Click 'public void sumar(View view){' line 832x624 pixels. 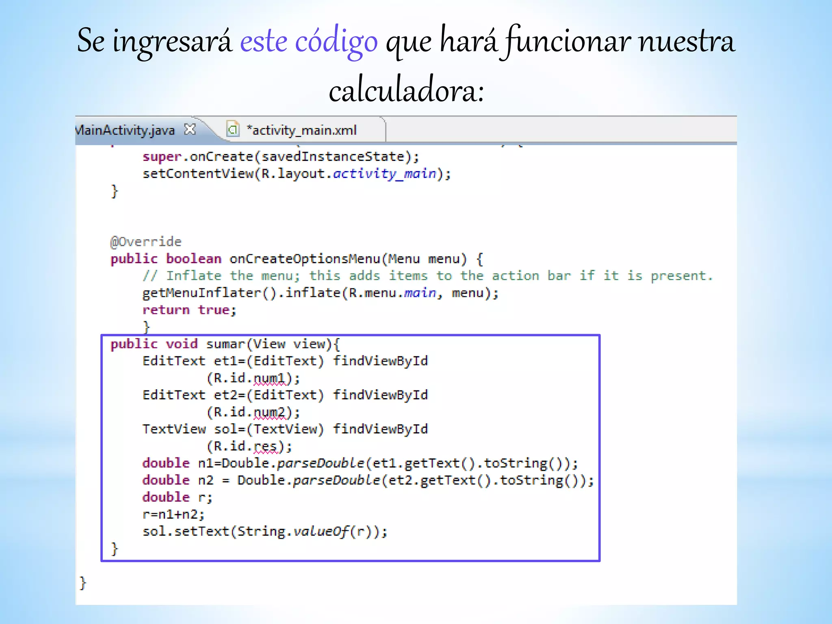(225, 344)
